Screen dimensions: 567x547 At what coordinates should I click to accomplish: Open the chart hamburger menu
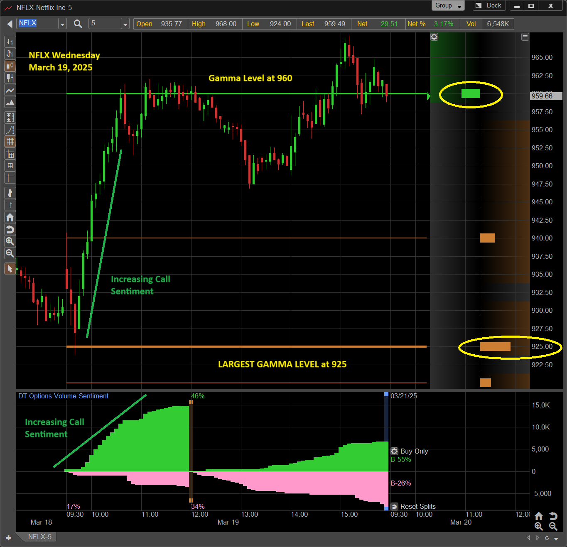coord(525,37)
